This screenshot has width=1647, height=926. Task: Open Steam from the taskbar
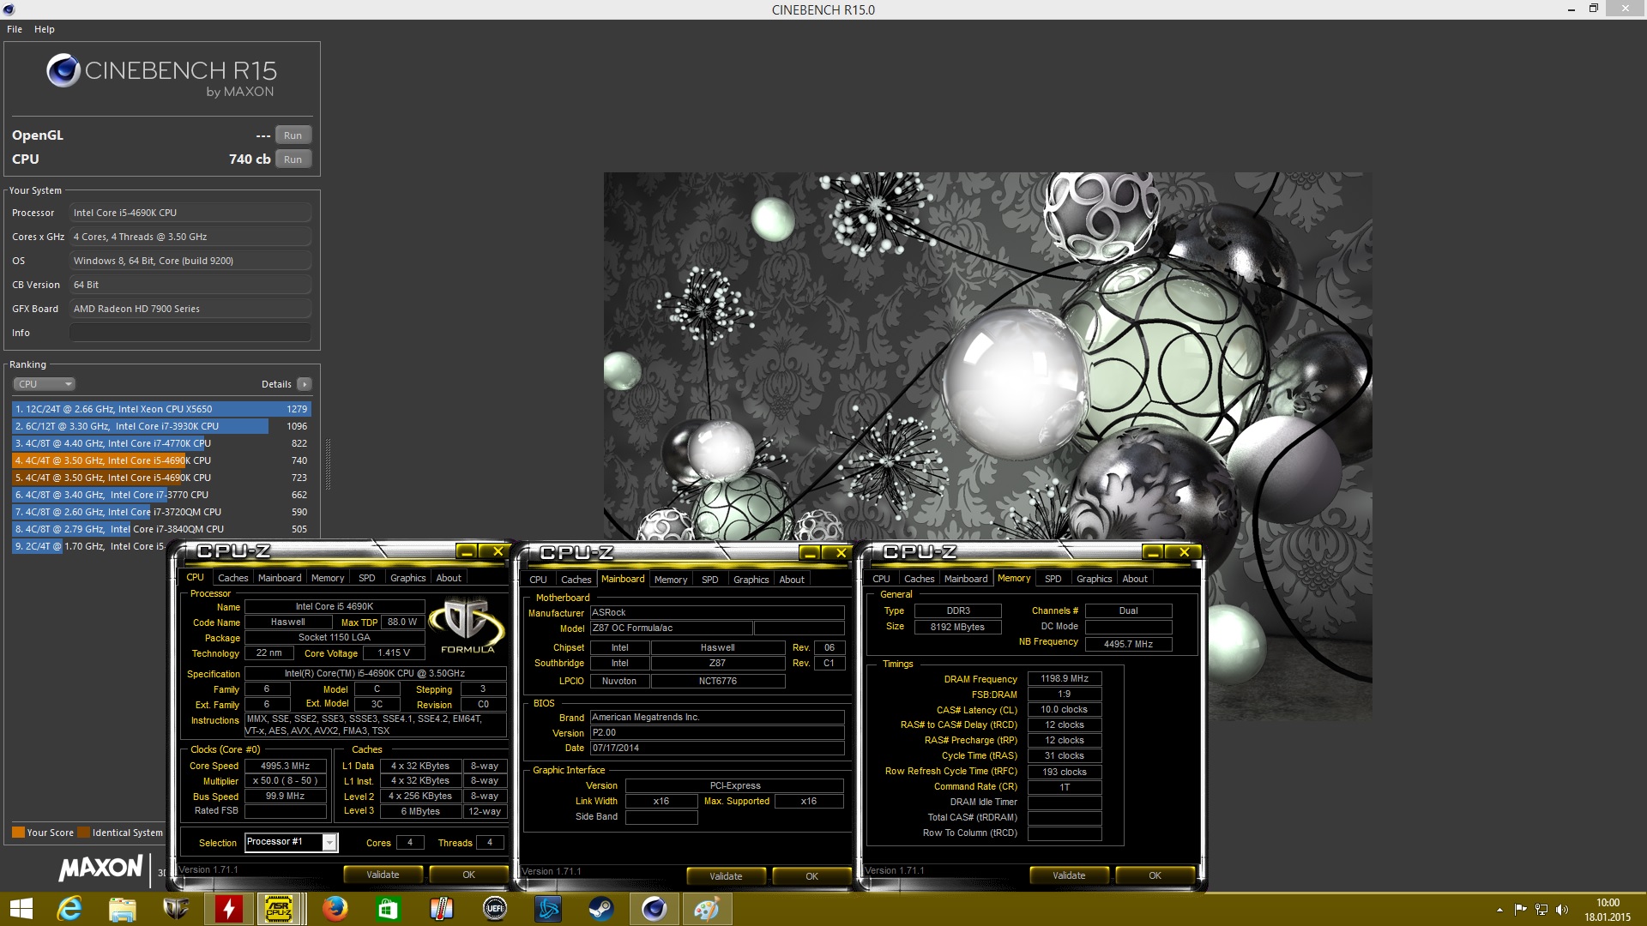(600, 909)
